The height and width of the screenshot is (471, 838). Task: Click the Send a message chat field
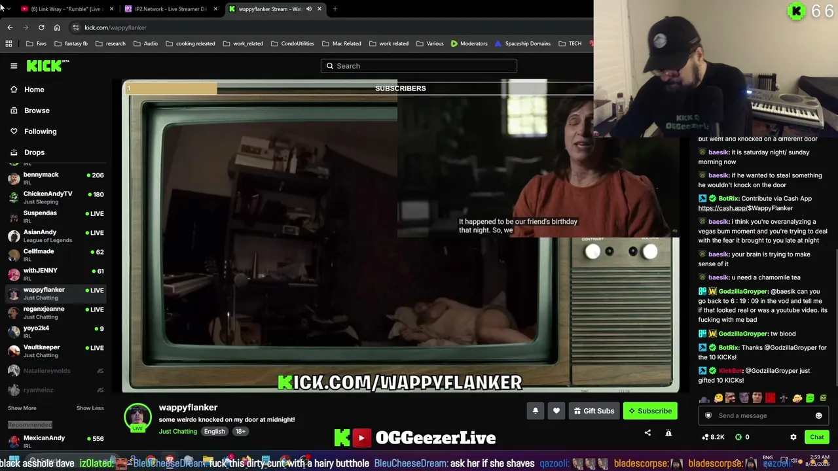tap(763, 415)
